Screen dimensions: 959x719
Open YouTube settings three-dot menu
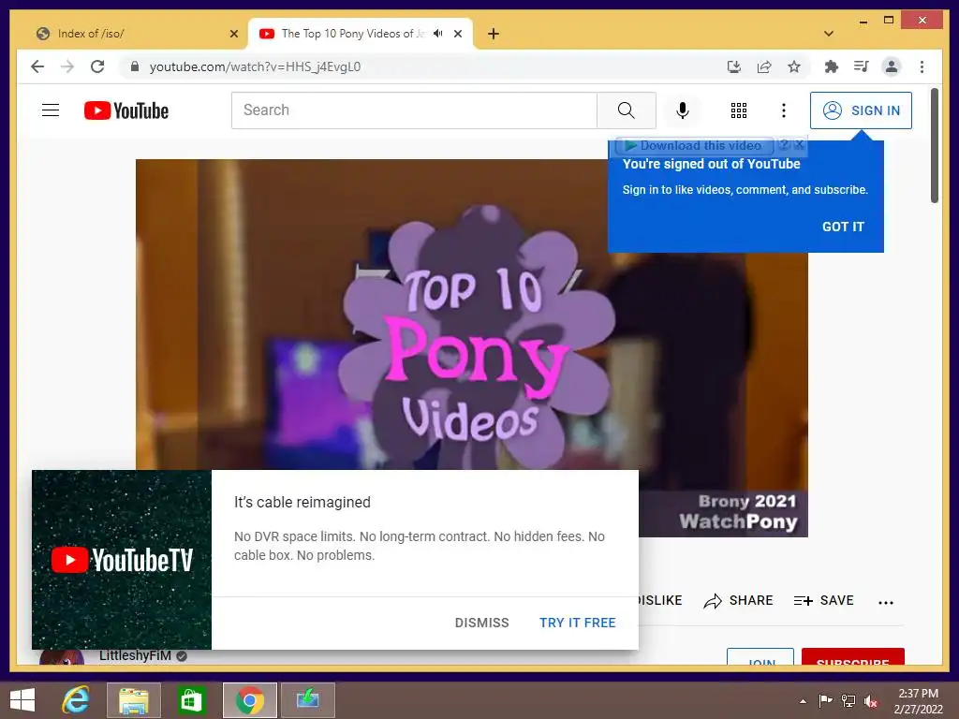click(x=784, y=110)
